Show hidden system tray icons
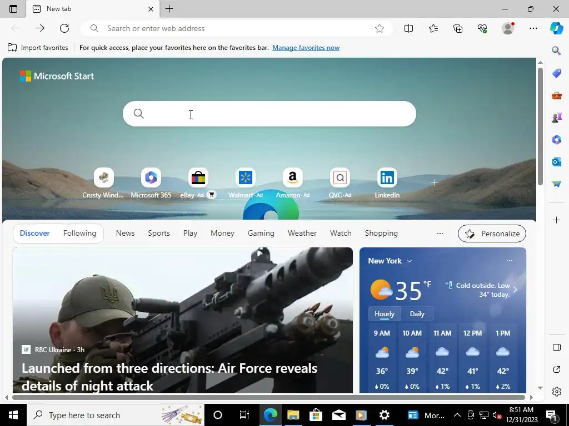The image size is (569, 426). click(x=457, y=415)
